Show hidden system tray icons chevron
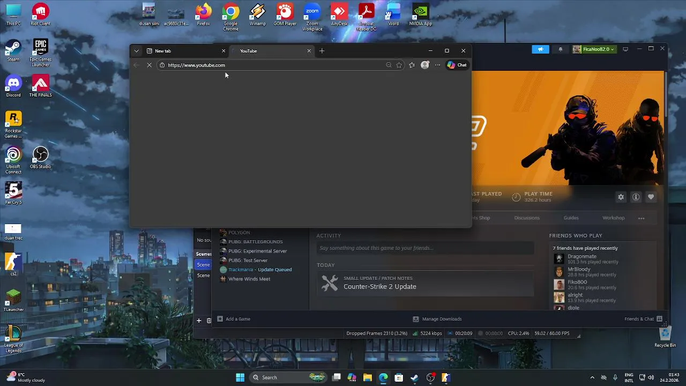Viewport: 686px width, 386px height. point(592,377)
